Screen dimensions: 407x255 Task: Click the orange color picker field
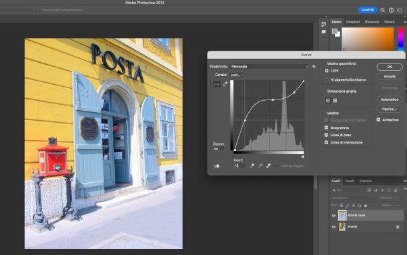pos(367,39)
